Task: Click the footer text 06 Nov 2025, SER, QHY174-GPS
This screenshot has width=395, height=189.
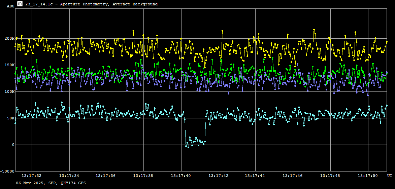Action: 51,183
